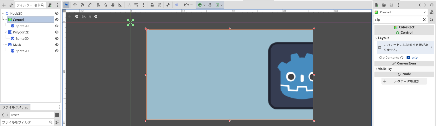Image resolution: width=436 pixels, height=126 pixels.
Task: Open the inspector property tools icon
Action: (432, 20)
